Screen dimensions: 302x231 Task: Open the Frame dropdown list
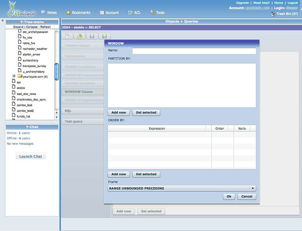(253, 188)
